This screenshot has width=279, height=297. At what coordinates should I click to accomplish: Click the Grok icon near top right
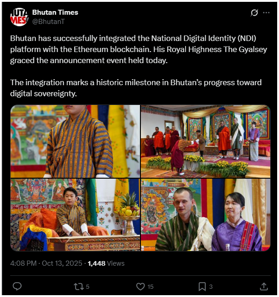pos(254,13)
